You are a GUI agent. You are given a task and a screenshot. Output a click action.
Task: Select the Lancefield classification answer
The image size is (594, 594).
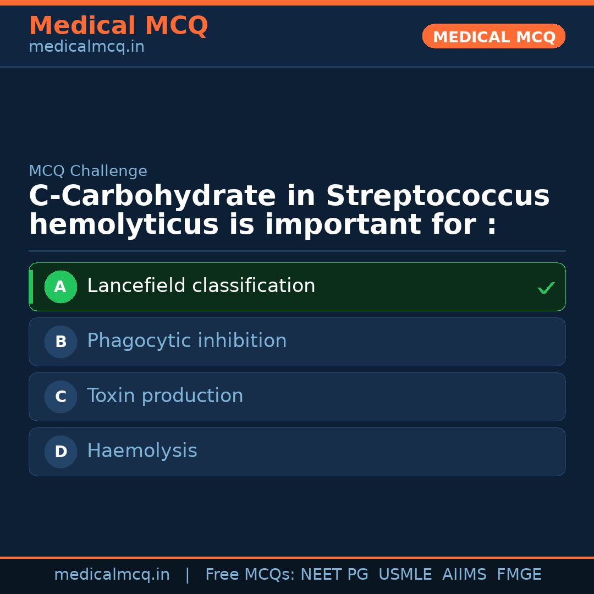[201, 286]
